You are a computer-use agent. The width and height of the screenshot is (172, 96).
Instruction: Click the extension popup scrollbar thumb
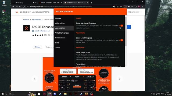click(126, 31)
